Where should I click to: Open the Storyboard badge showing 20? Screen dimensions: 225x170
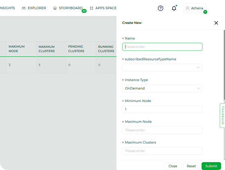tap(84, 11)
